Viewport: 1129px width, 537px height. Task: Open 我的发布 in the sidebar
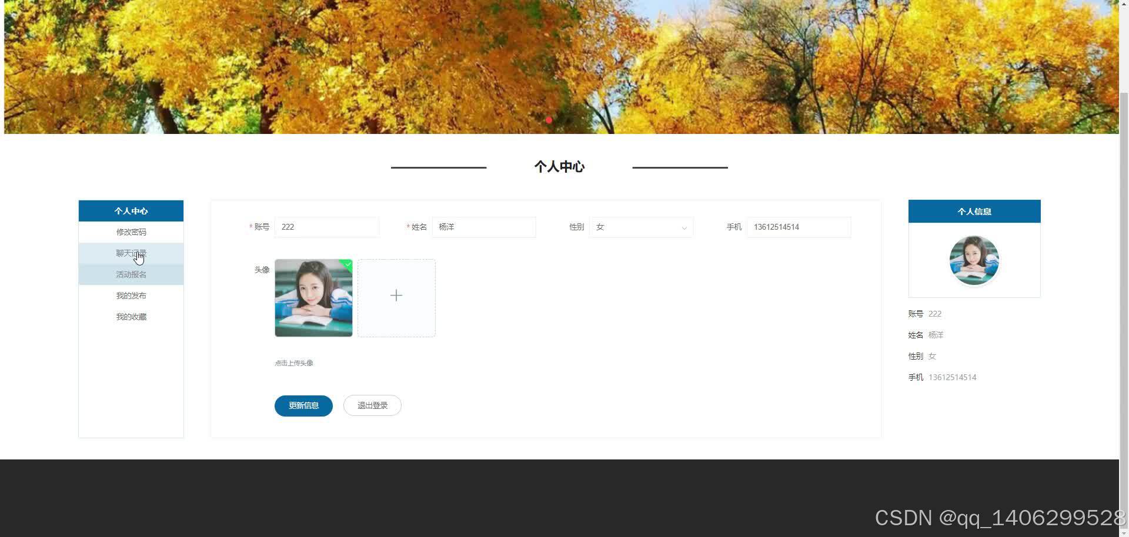[131, 296]
